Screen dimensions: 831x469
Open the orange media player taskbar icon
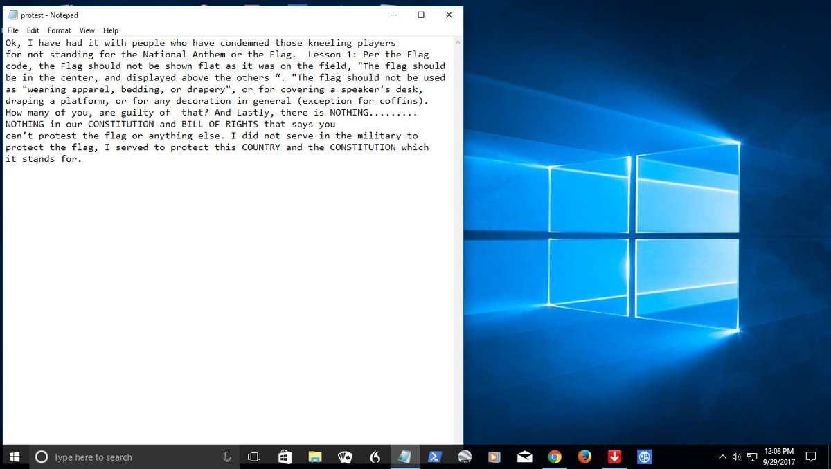494,457
